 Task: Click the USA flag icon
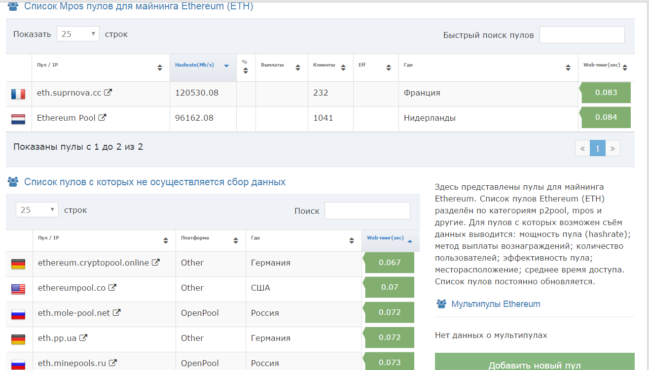[x=18, y=289]
